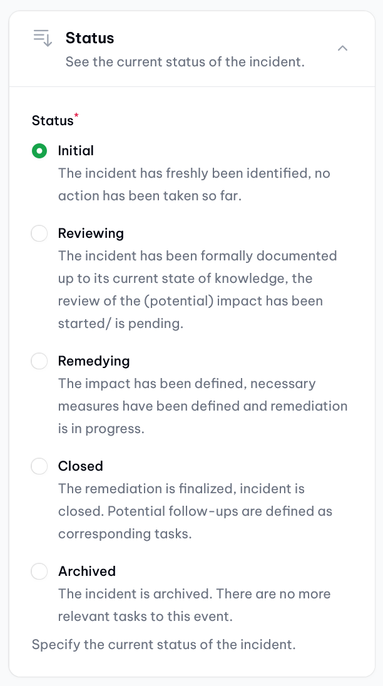383x686 pixels.
Task: Select the Archived radio button
Action: coord(39,571)
